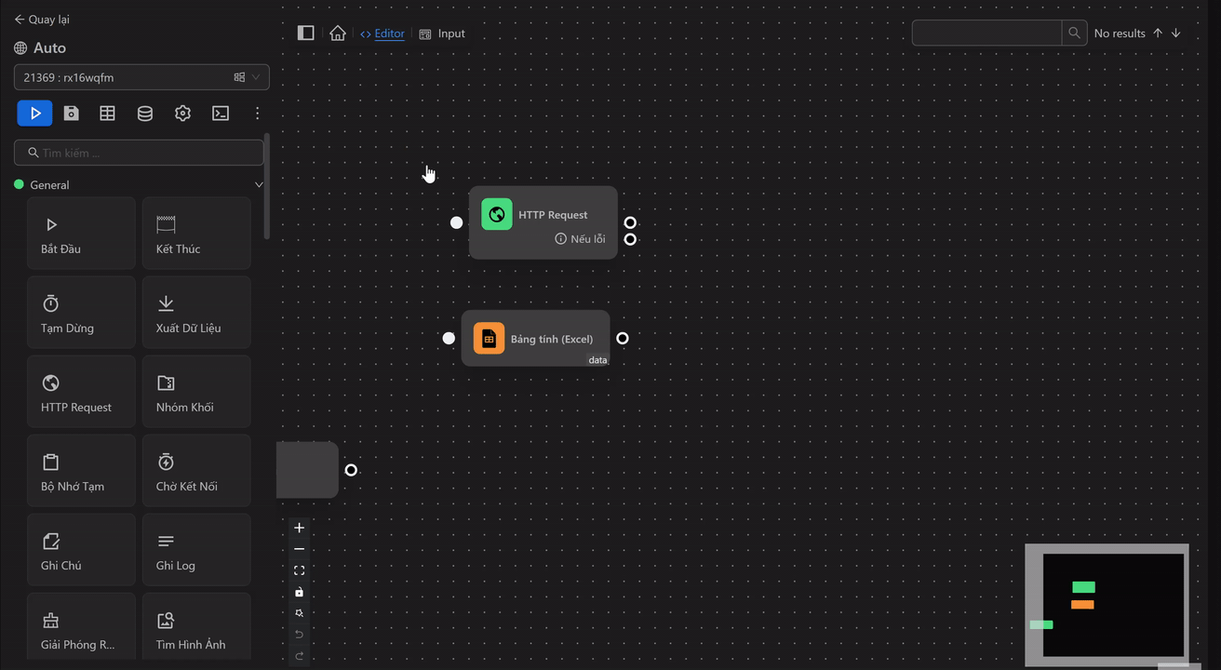The image size is (1221, 670).
Task: Toggle the left panel visibility icon
Action: pyautogui.click(x=305, y=33)
